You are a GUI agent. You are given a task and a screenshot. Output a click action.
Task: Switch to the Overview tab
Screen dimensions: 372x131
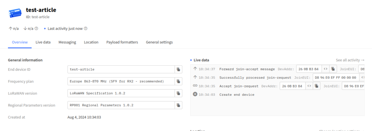click(x=20, y=42)
